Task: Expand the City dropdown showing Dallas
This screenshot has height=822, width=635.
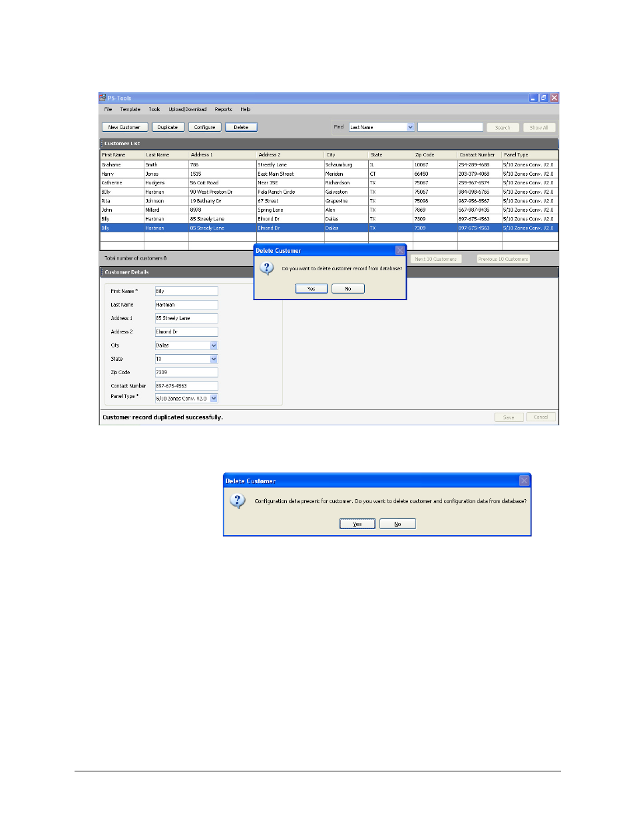Action: [x=214, y=345]
